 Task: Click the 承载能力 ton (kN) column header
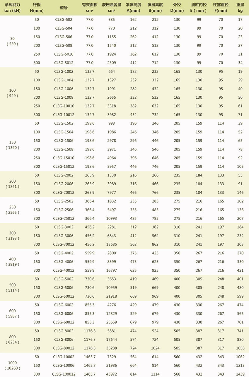coord(12,8)
